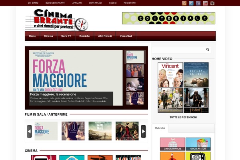Open the Good As You rubric tile
This screenshot has height=160, width=240.
[198, 144]
